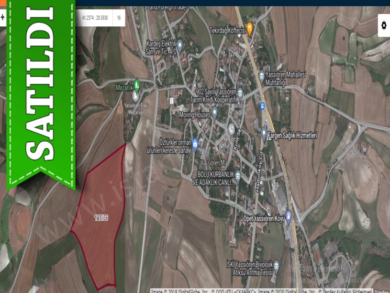The height and width of the screenshot is (293, 390).
Task: Select the 902 Sayılı Tarım Kredi Kooperatifi marker
Action: (x=240, y=90)
